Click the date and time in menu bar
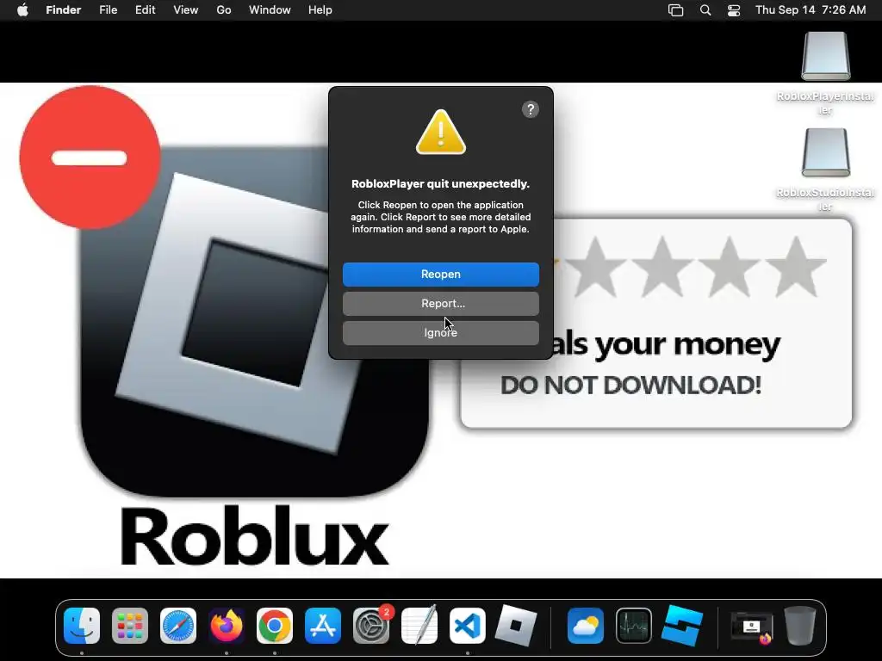Image resolution: width=882 pixels, height=661 pixels. (x=811, y=10)
